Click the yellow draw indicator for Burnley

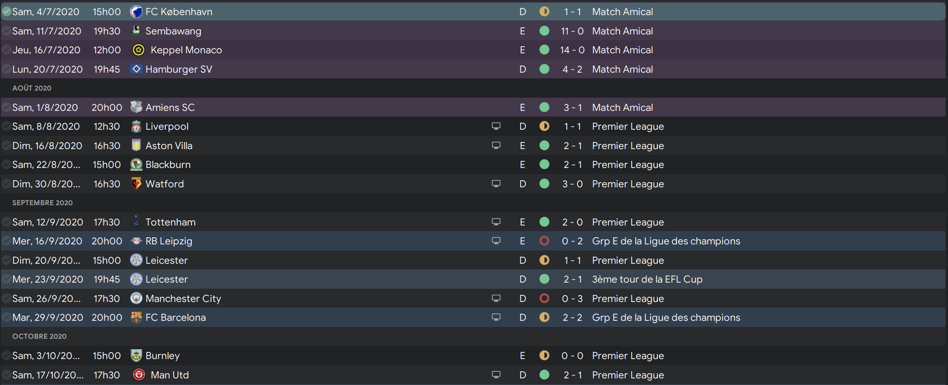pyautogui.click(x=544, y=356)
